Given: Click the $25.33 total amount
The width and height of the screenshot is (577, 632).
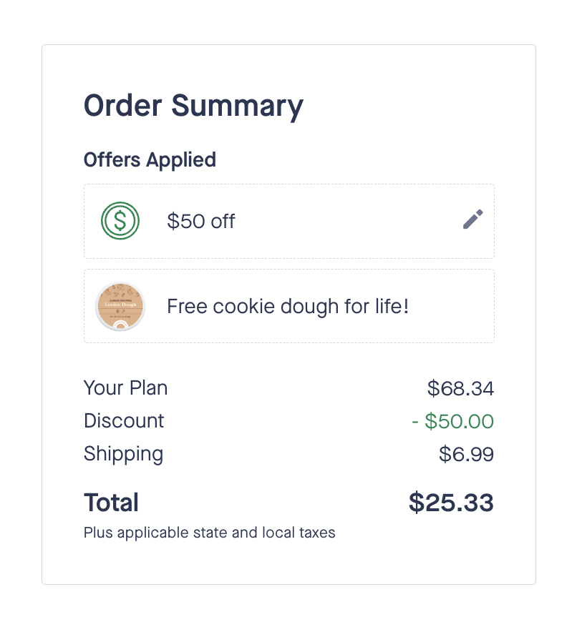Looking at the screenshot, I should click(x=451, y=503).
